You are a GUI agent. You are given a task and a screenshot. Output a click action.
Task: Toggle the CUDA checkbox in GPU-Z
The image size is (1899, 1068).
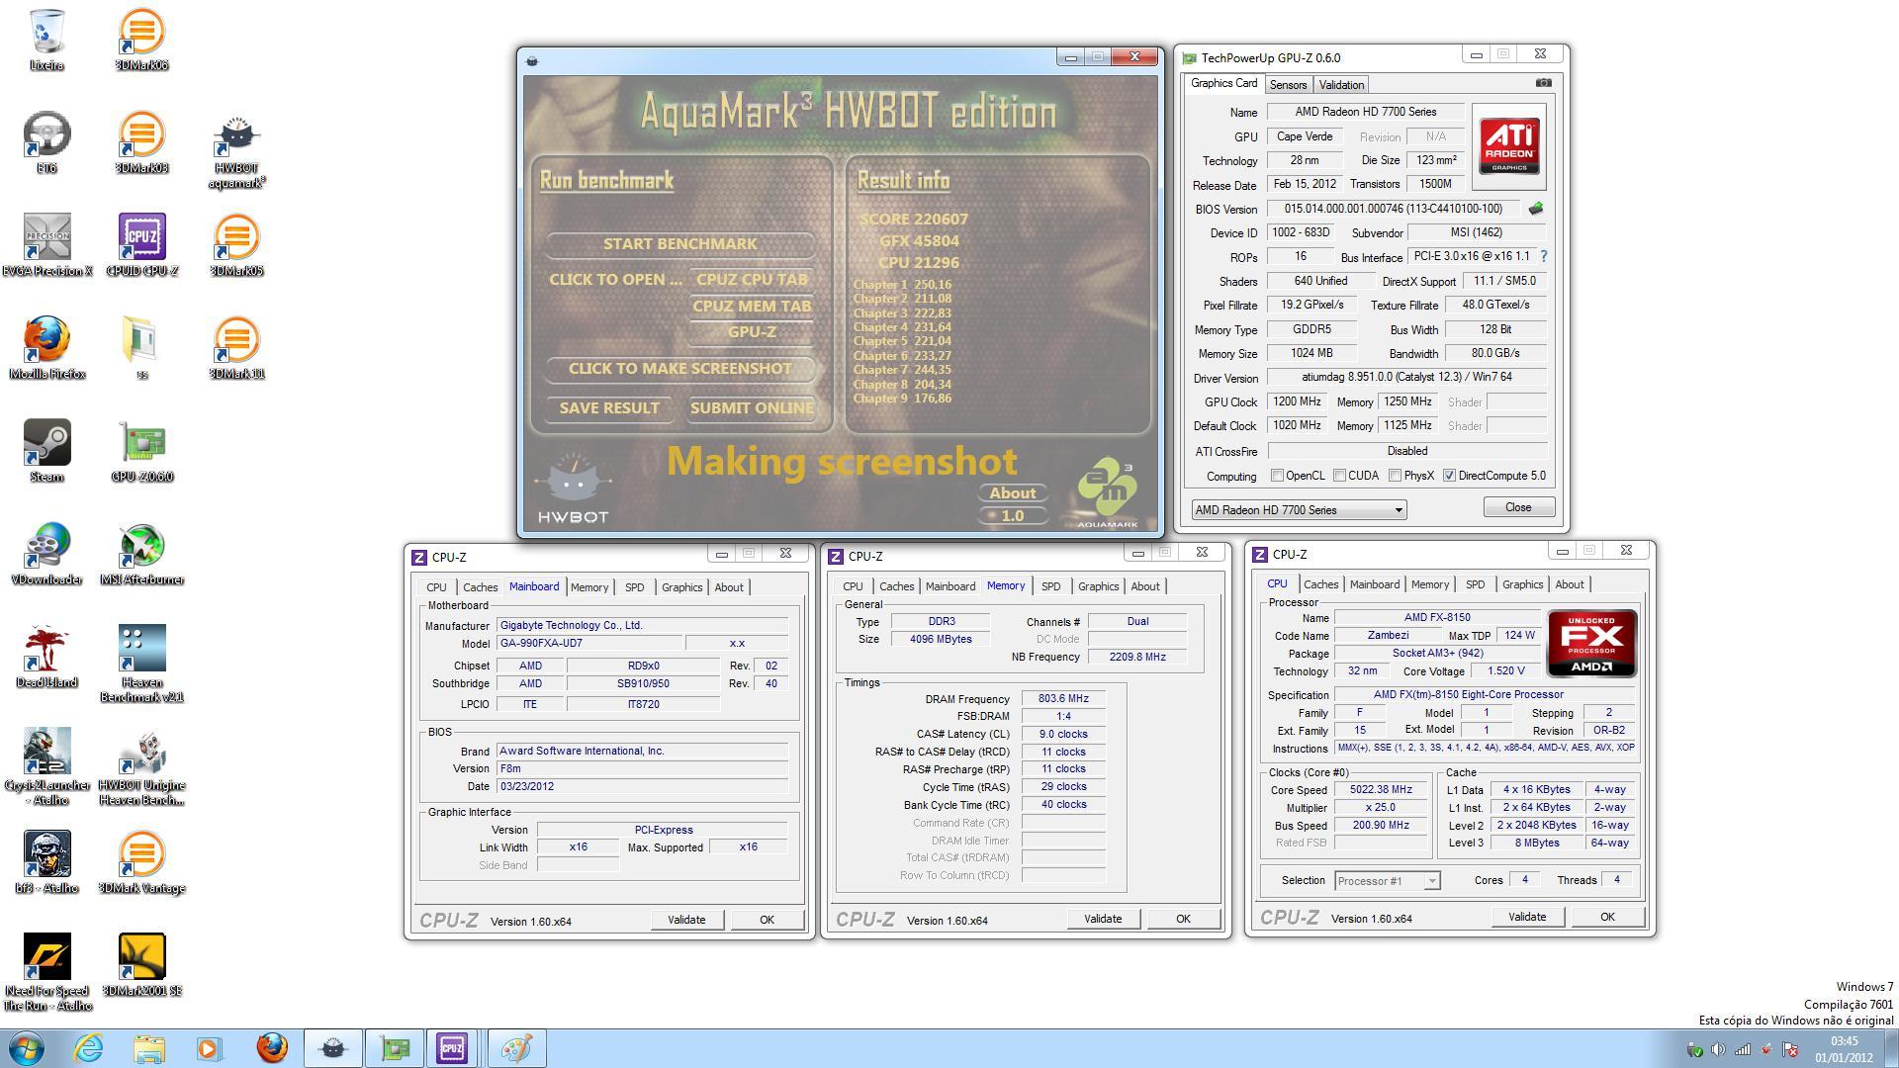click(1339, 476)
